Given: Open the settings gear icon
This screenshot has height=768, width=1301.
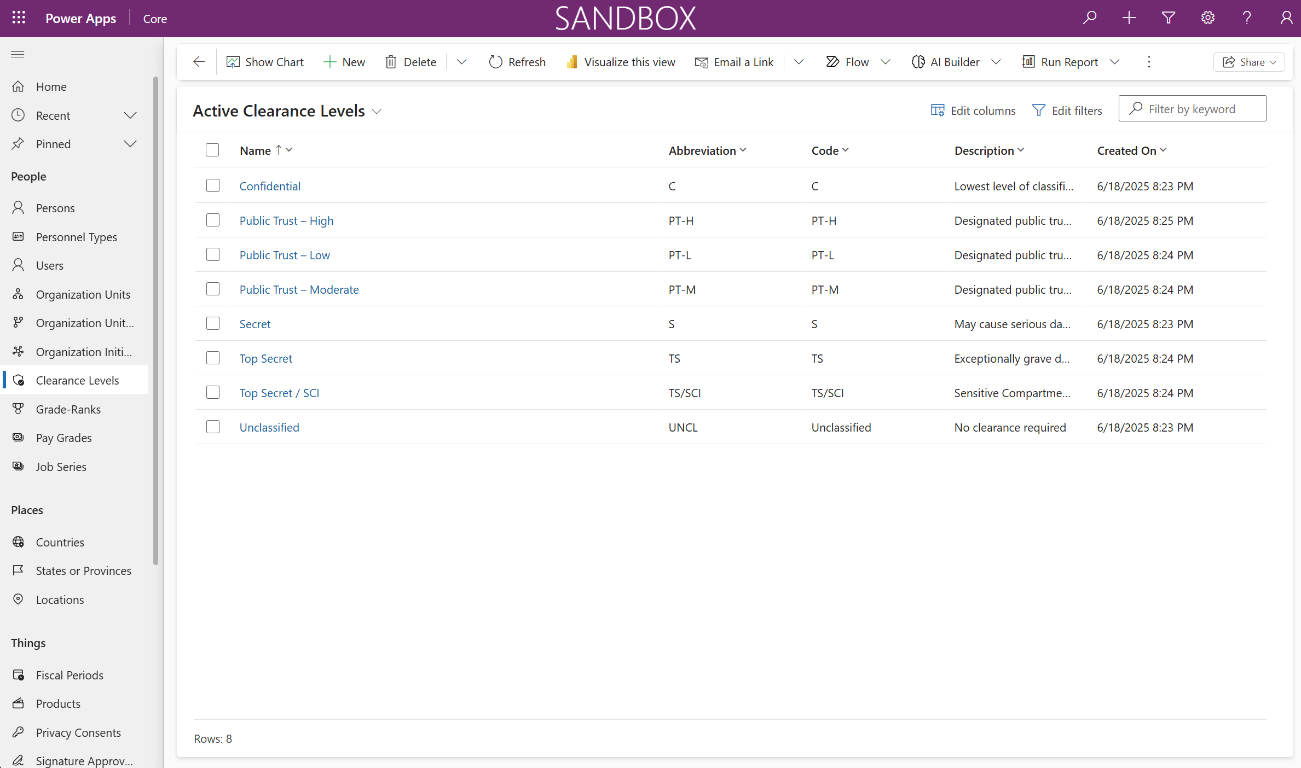Looking at the screenshot, I should (x=1208, y=18).
